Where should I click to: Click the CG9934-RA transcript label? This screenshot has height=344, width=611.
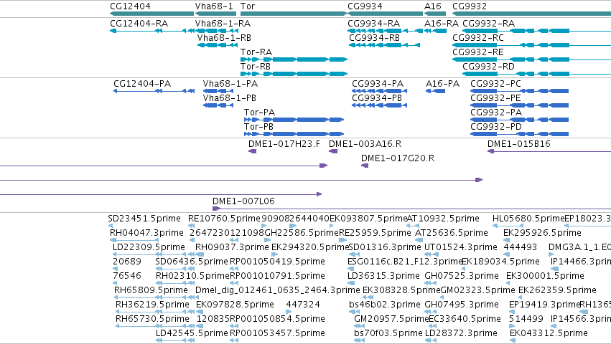pos(373,24)
